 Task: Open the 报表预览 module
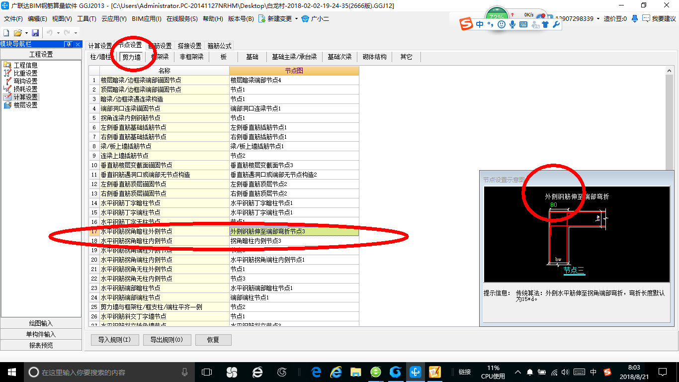point(41,345)
